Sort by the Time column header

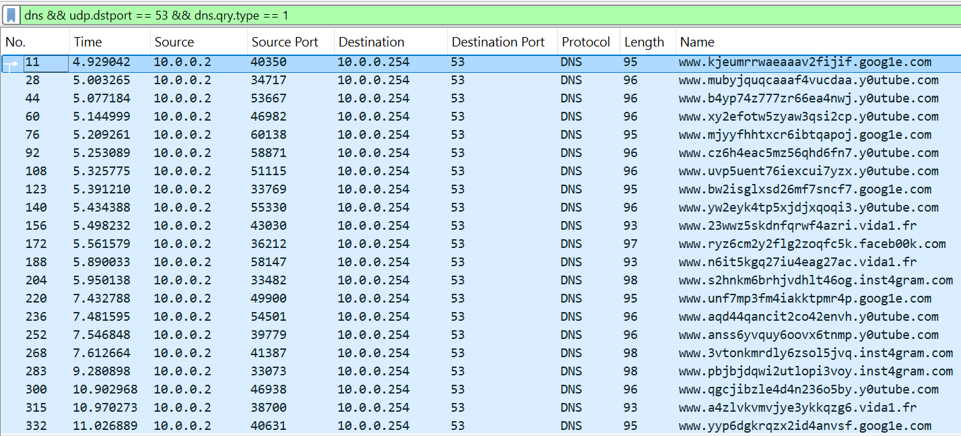110,42
